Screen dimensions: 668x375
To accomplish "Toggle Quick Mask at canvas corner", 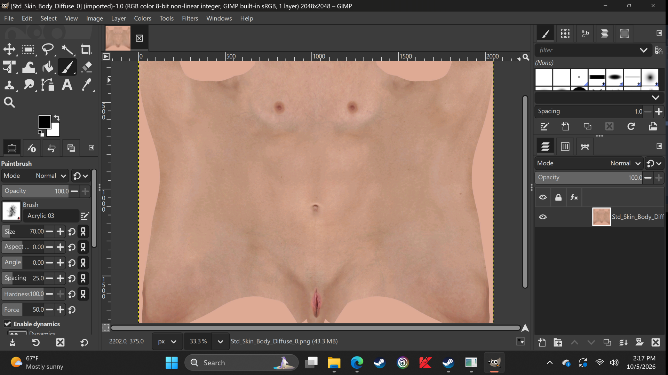I will 106,328.
